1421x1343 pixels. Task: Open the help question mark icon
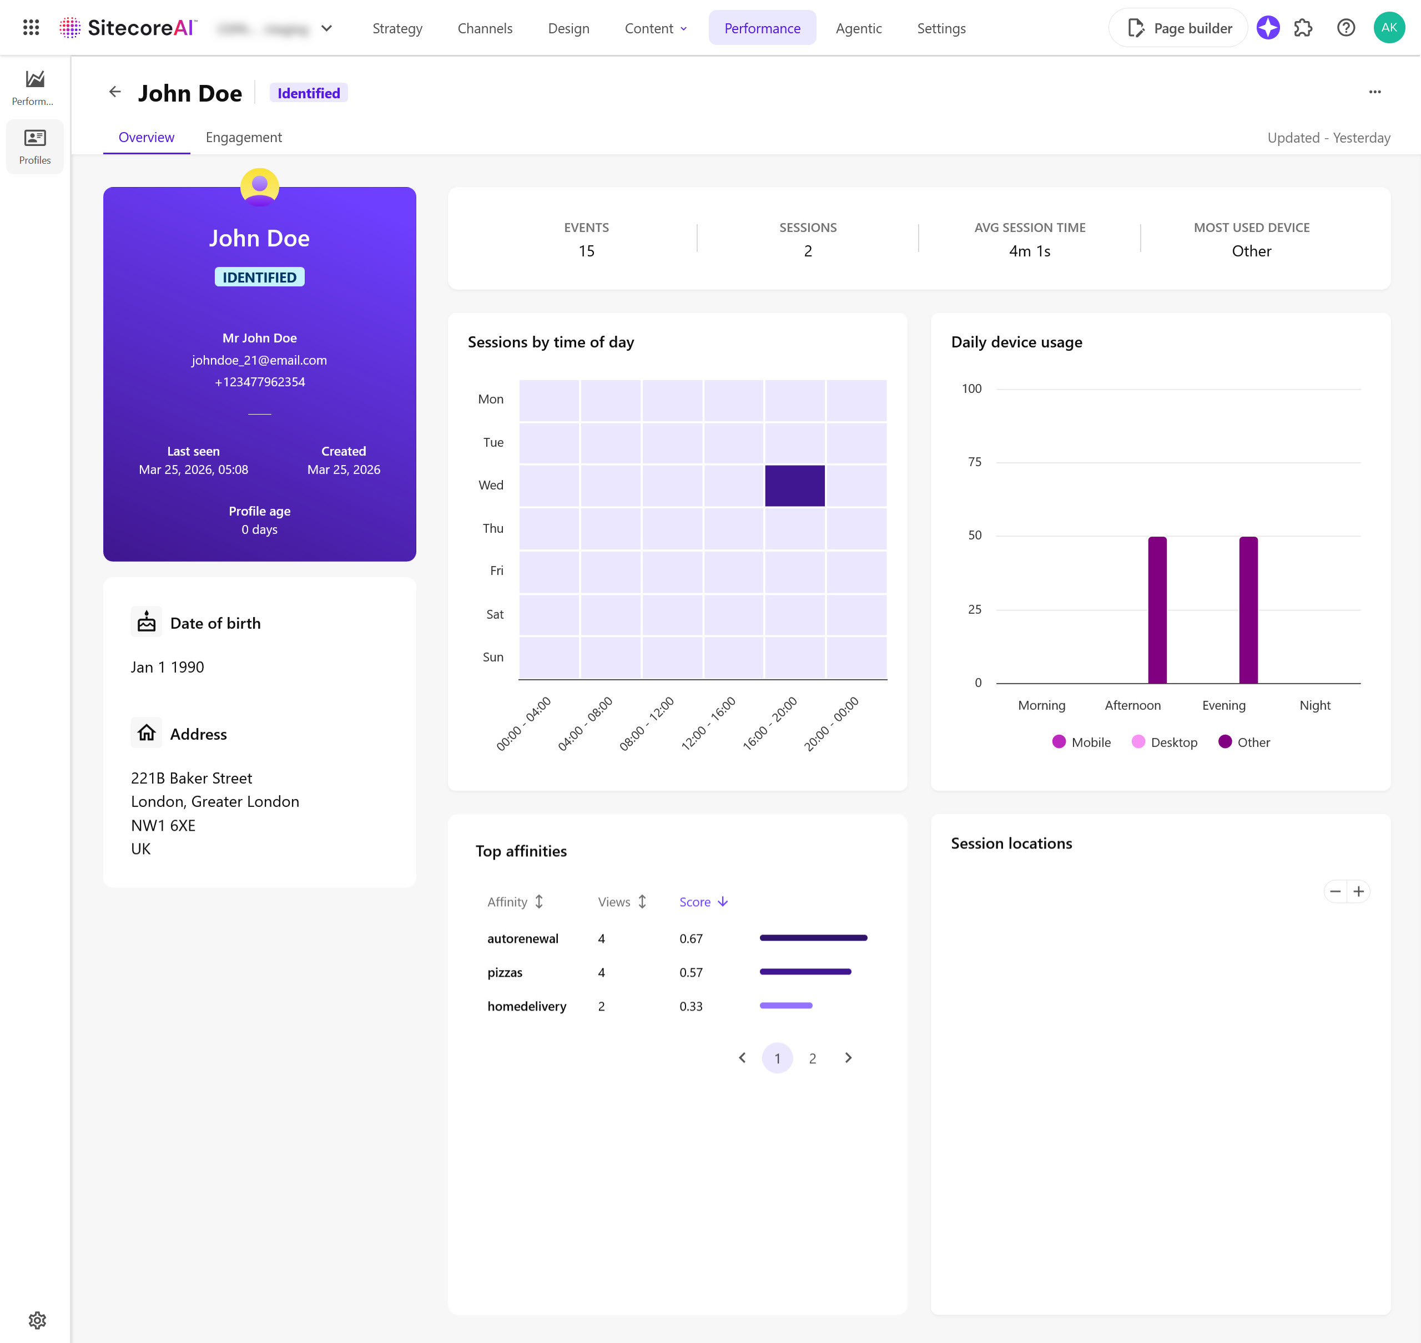(x=1346, y=28)
